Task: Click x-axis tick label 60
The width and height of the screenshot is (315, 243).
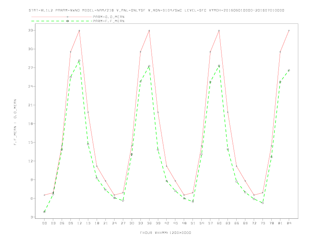Action: pos(219,223)
